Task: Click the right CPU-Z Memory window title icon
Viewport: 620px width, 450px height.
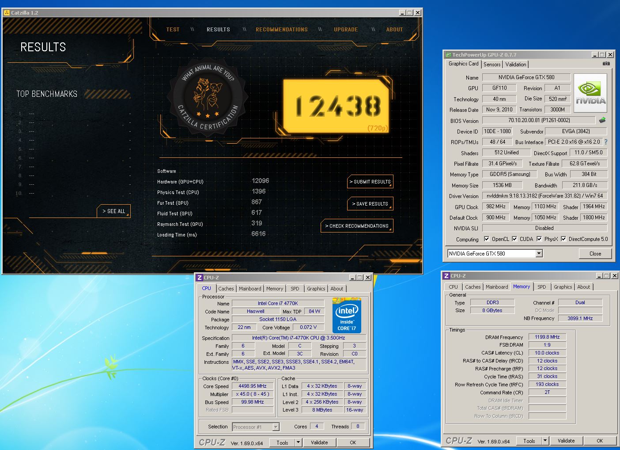Action: coord(446,276)
